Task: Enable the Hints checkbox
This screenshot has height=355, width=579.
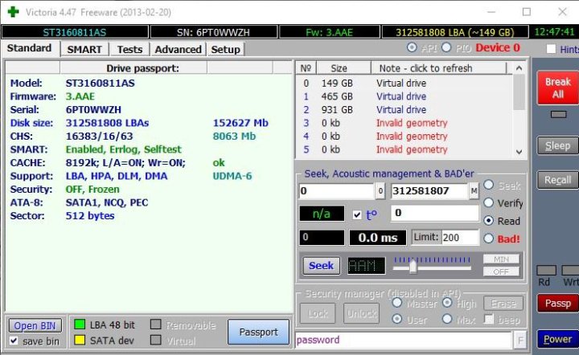Action: [x=551, y=50]
